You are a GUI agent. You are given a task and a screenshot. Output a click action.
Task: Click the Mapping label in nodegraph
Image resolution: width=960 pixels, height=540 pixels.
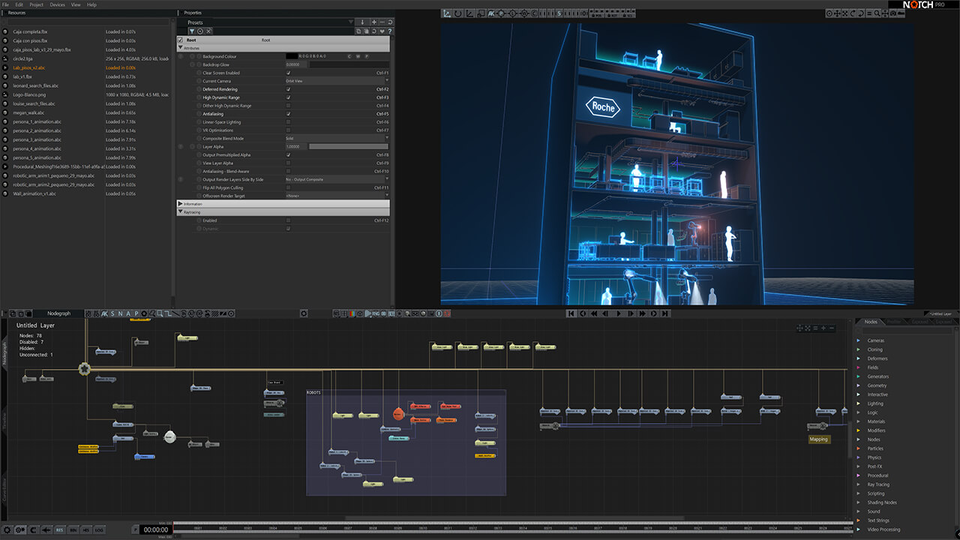819,439
